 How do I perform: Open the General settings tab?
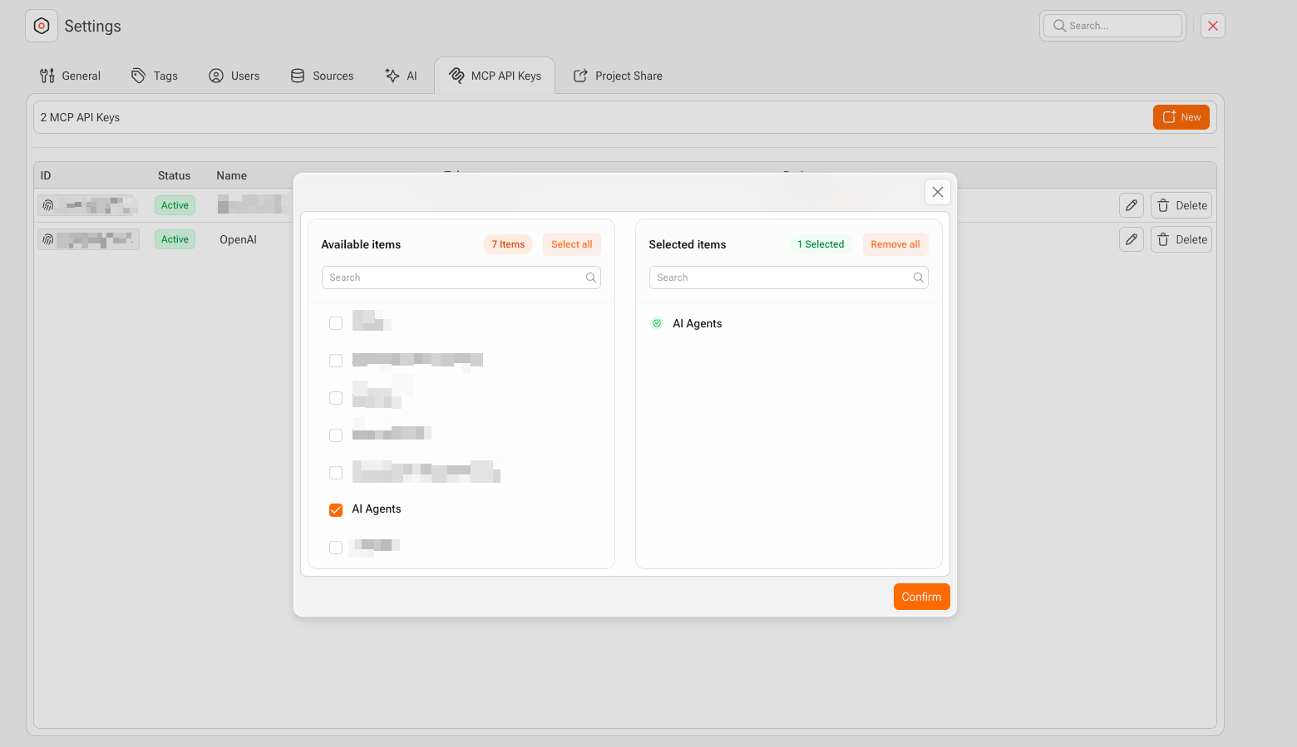pos(71,76)
